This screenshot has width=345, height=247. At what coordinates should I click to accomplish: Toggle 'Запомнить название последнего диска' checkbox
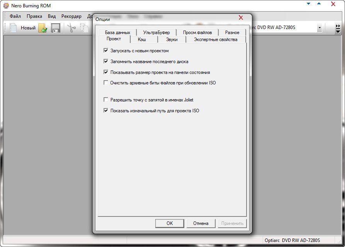click(x=106, y=62)
